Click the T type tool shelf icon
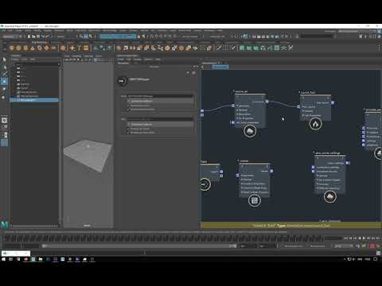382x286 pixels. [79, 48]
